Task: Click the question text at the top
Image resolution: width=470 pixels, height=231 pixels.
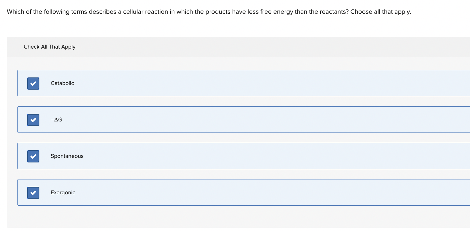Action: pos(208,12)
